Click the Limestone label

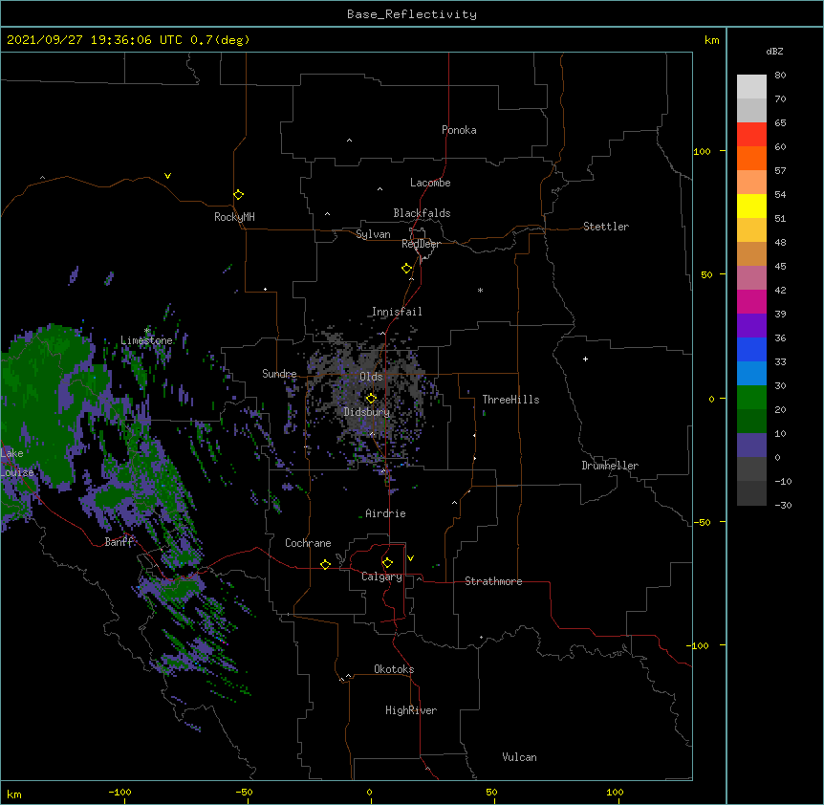[146, 340]
